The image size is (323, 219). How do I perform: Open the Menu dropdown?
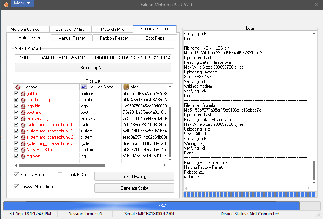(x=22, y=3)
